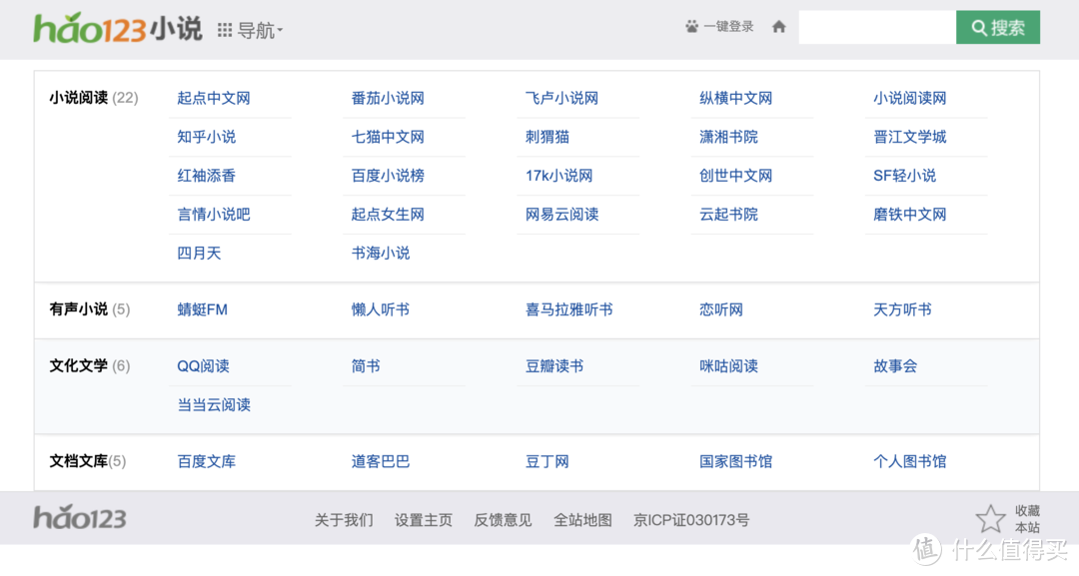Visit 咪咕阅读
The image size is (1079, 576).
tap(728, 366)
